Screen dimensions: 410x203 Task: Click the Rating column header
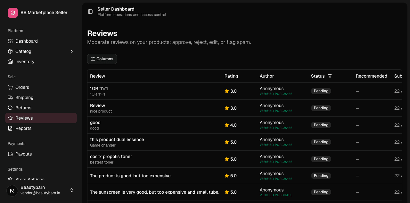click(x=231, y=76)
